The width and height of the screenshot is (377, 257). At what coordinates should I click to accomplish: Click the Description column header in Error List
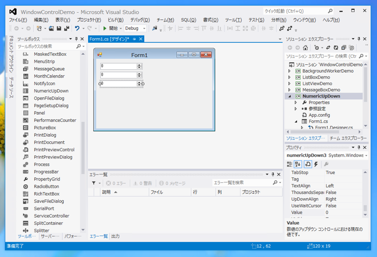pos(124,192)
